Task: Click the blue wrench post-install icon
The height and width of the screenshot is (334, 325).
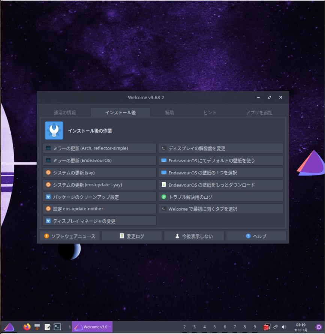Action: point(54,130)
